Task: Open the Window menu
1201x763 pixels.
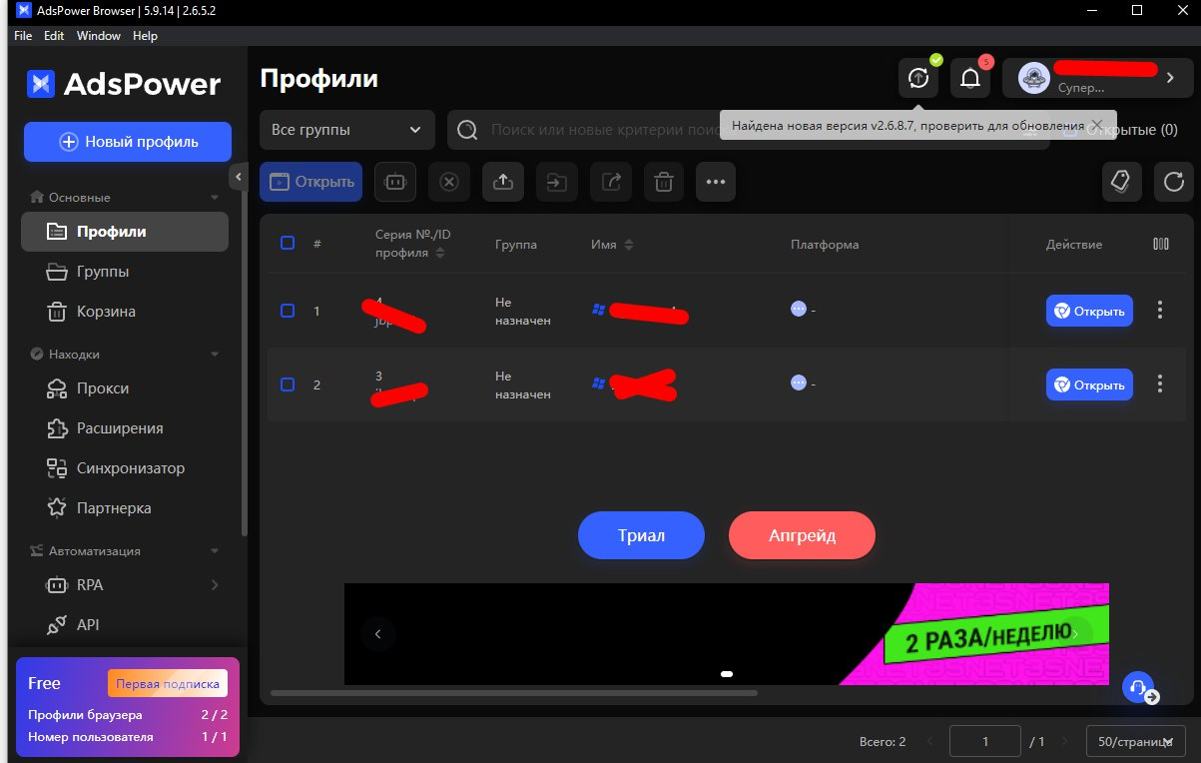Action: 99,36
